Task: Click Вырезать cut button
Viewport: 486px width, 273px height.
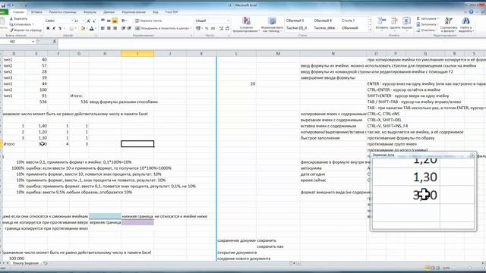Action: [18, 19]
